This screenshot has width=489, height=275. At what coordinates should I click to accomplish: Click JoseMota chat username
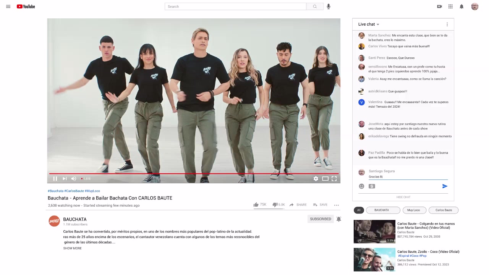click(376, 124)
